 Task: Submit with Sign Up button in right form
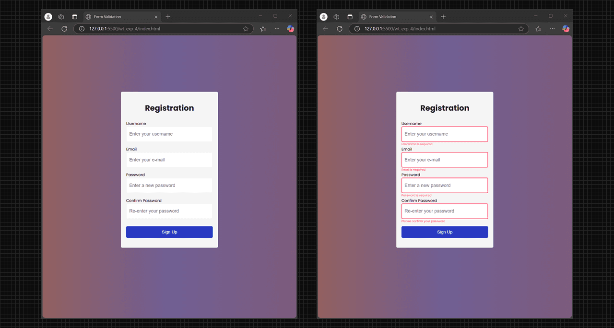pyautogui.click(x=445, y=232)
